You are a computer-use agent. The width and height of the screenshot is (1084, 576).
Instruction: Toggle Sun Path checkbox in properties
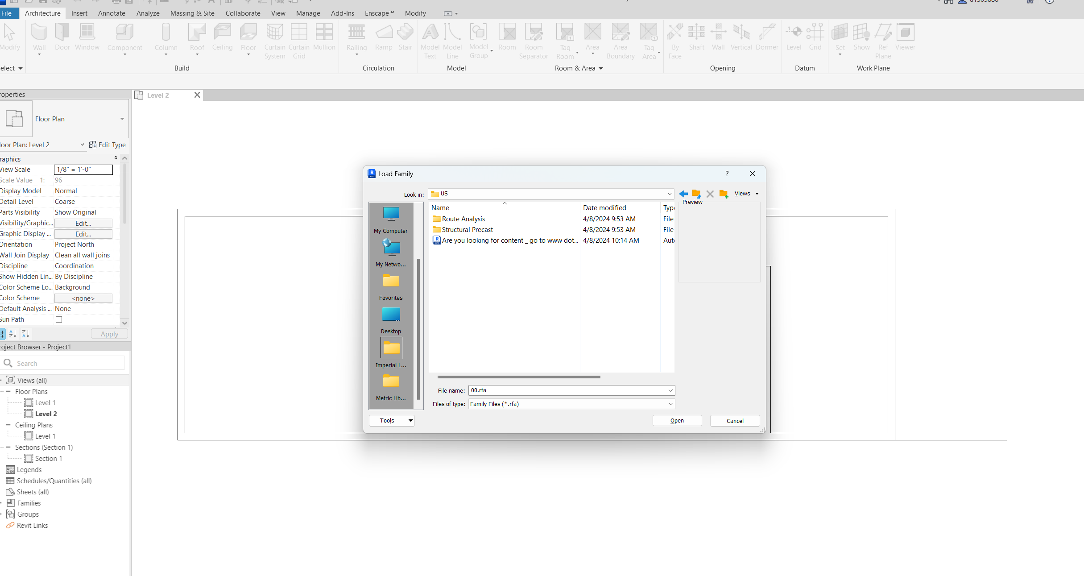click(x=59, y=319)
